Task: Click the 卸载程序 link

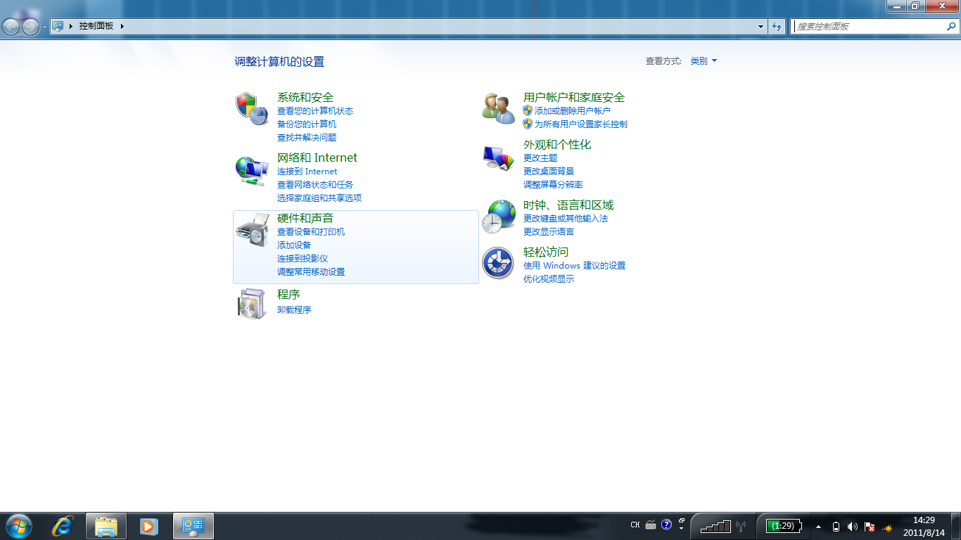Action: (x=294, y=309)
